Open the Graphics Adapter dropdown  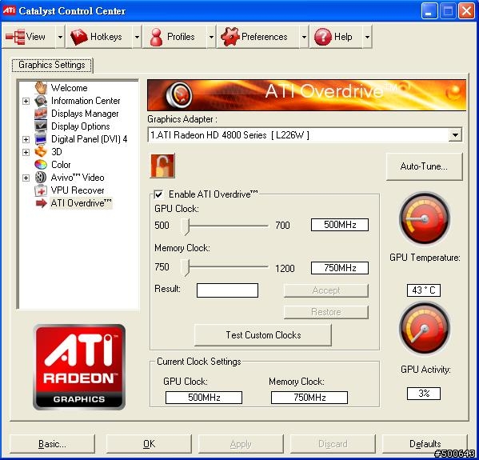point(455,134)
